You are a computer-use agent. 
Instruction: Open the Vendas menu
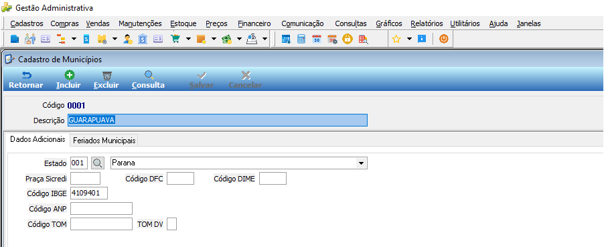pyautogui.click(x=98, y=23)
